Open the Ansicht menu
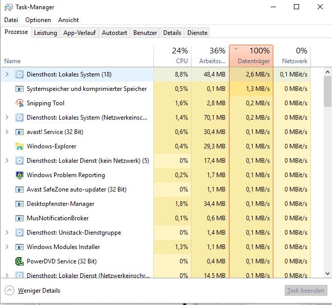The image size is (332, 305). pos(68,20)
